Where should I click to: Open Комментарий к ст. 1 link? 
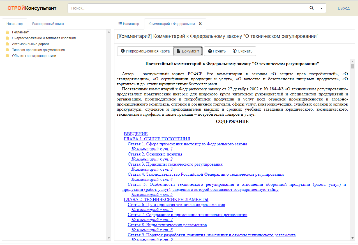tap(152, 149)
